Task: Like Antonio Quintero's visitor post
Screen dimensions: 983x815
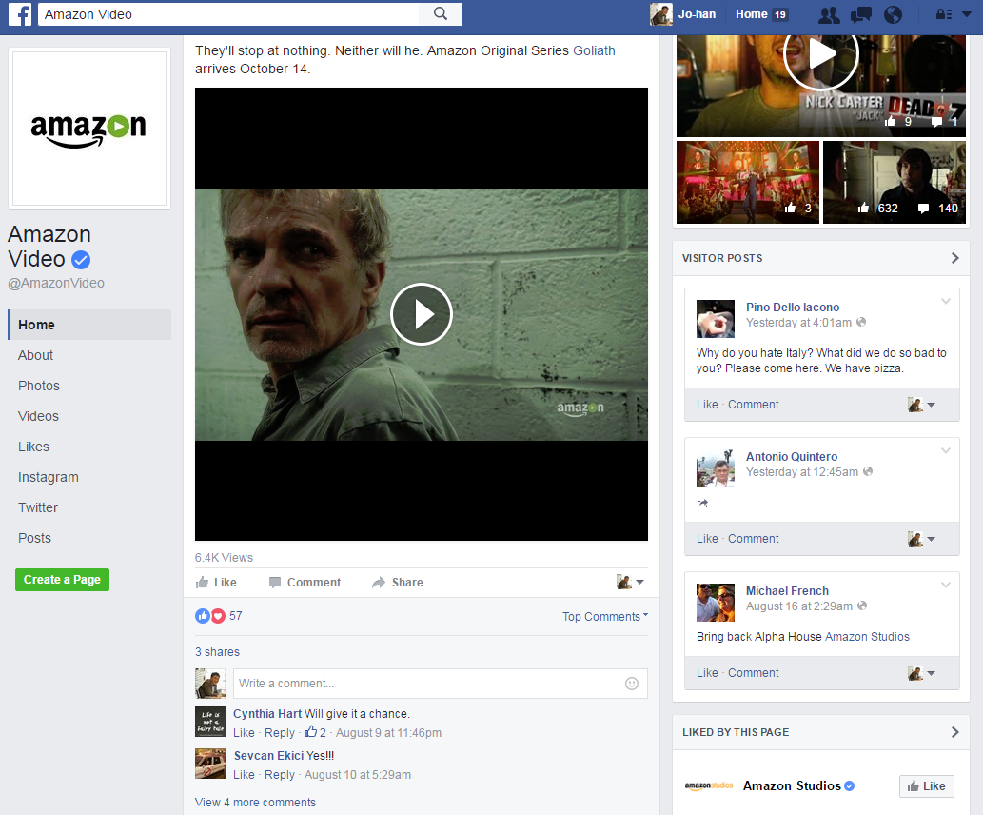Action: click(706, 539)
